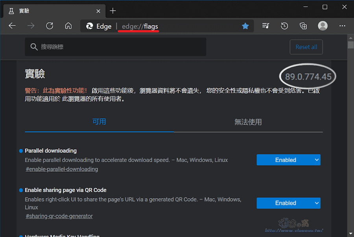Image resolution: width=354 pixels, height=237 pixels.
Task: Switch to the 無法使用 tab
Action: point(248,122)
